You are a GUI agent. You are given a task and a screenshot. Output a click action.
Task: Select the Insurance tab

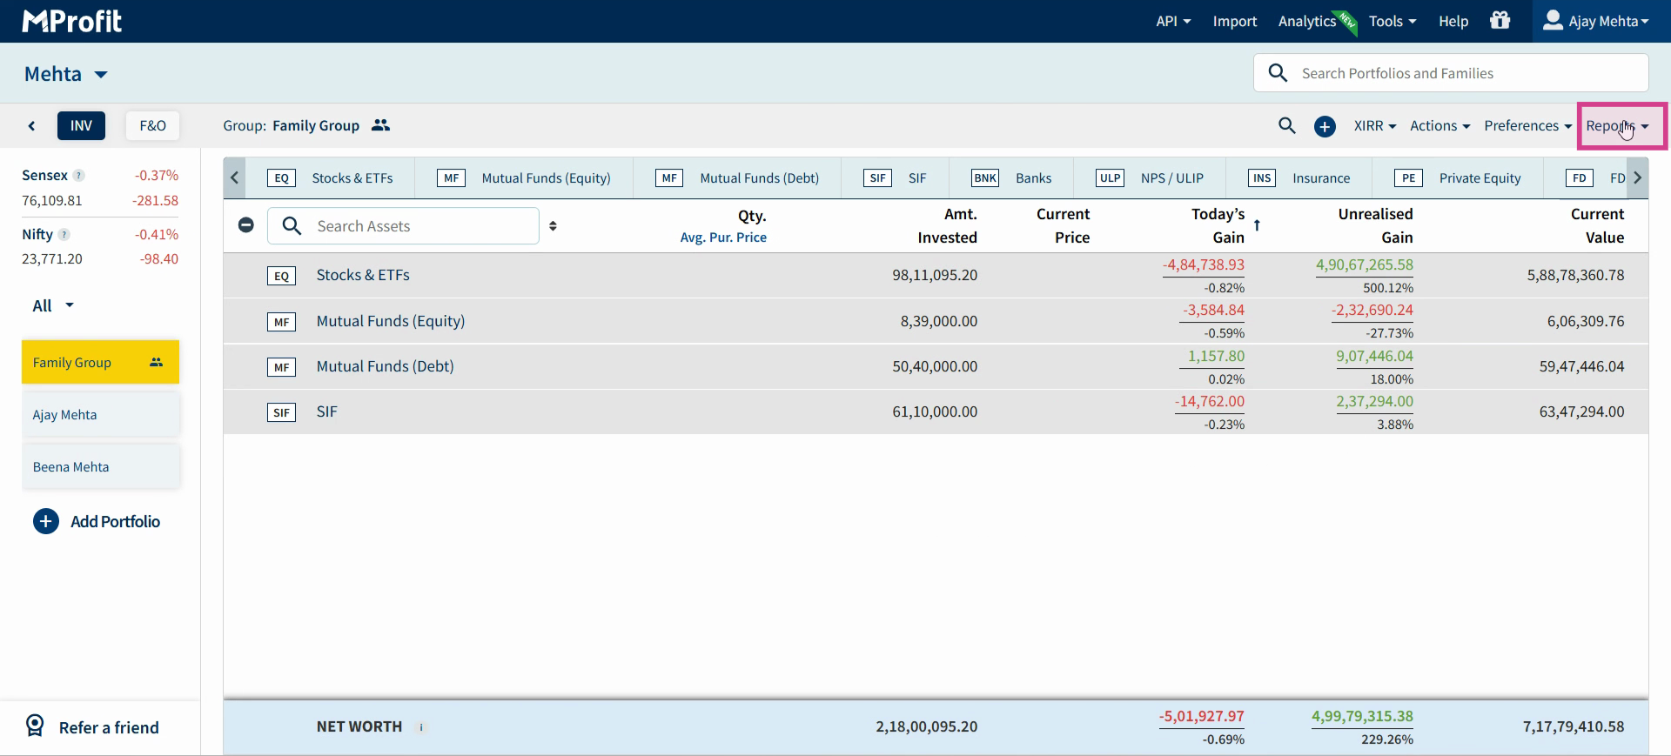(x=1299, y=177)
